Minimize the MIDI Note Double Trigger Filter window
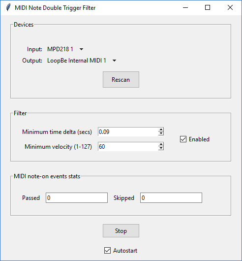The height and width of the screenshot is (261, 242). [x=185, y=8]
